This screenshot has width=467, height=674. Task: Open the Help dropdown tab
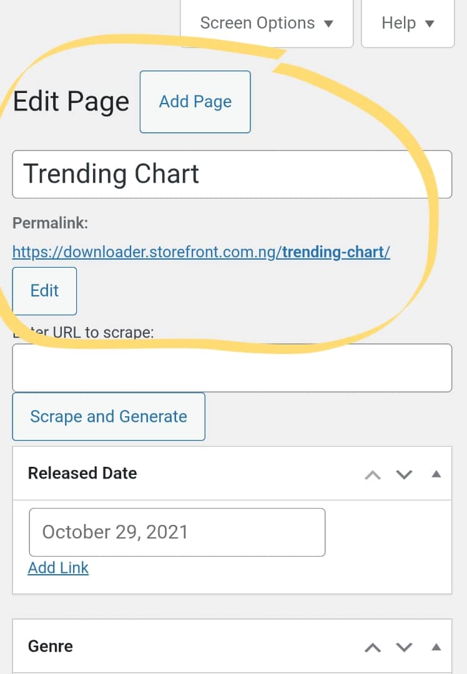(407, 24)
